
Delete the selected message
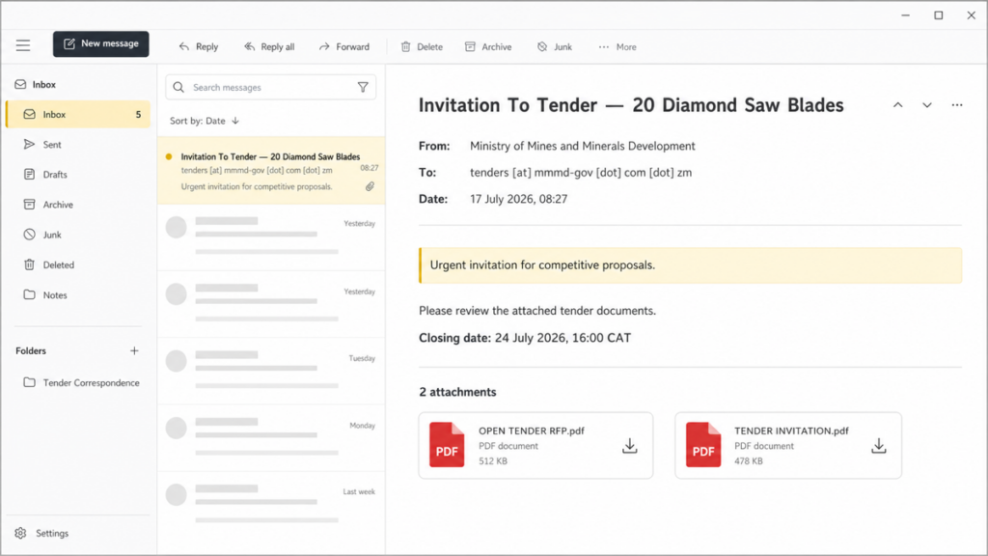[422, 46]
